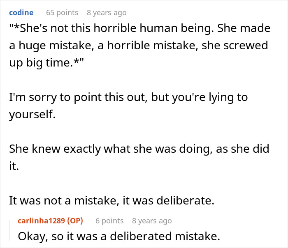This screenshot has height=248, width=288.
Task: Click the line "a huge mistake, a horrible mistake"
Action: coord(139,46)
